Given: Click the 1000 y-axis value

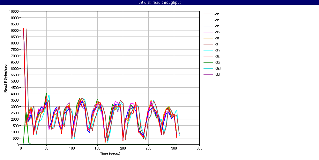Looking at the screenshot, I should [x=15, y=132].
